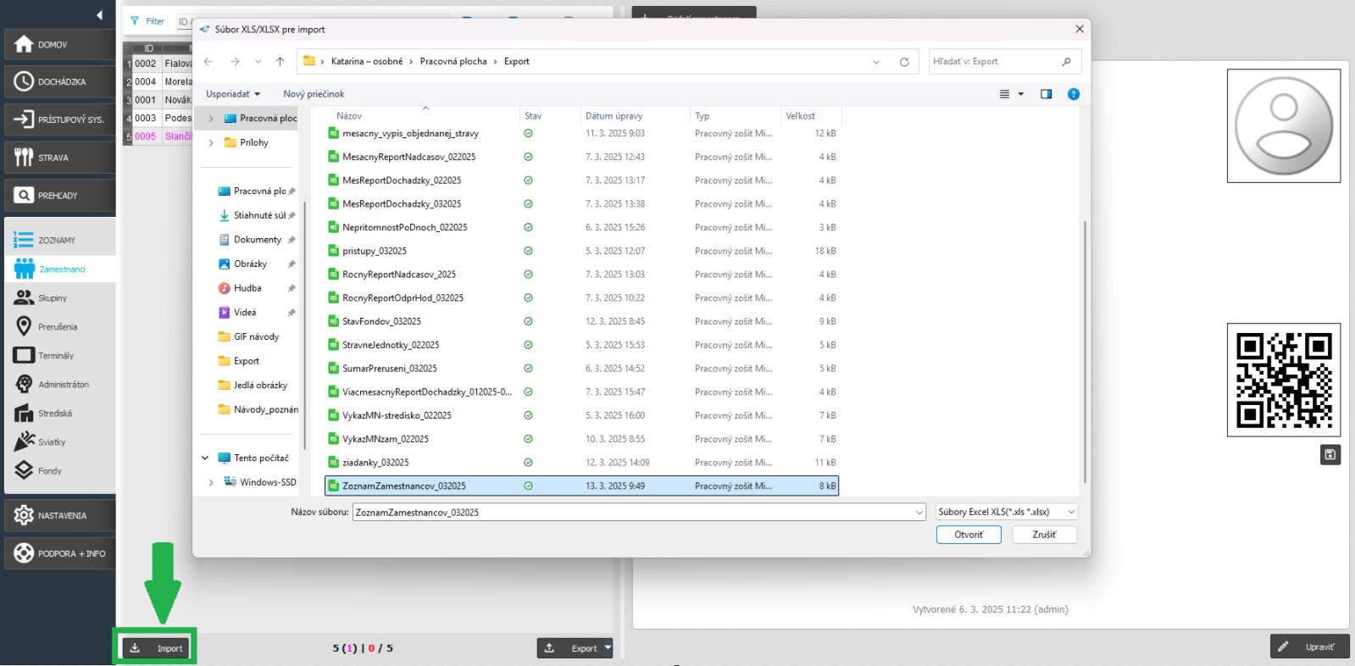Click the save icon below the QR code
Viewport: 1355px width, 666px height.
(1330, 455)
